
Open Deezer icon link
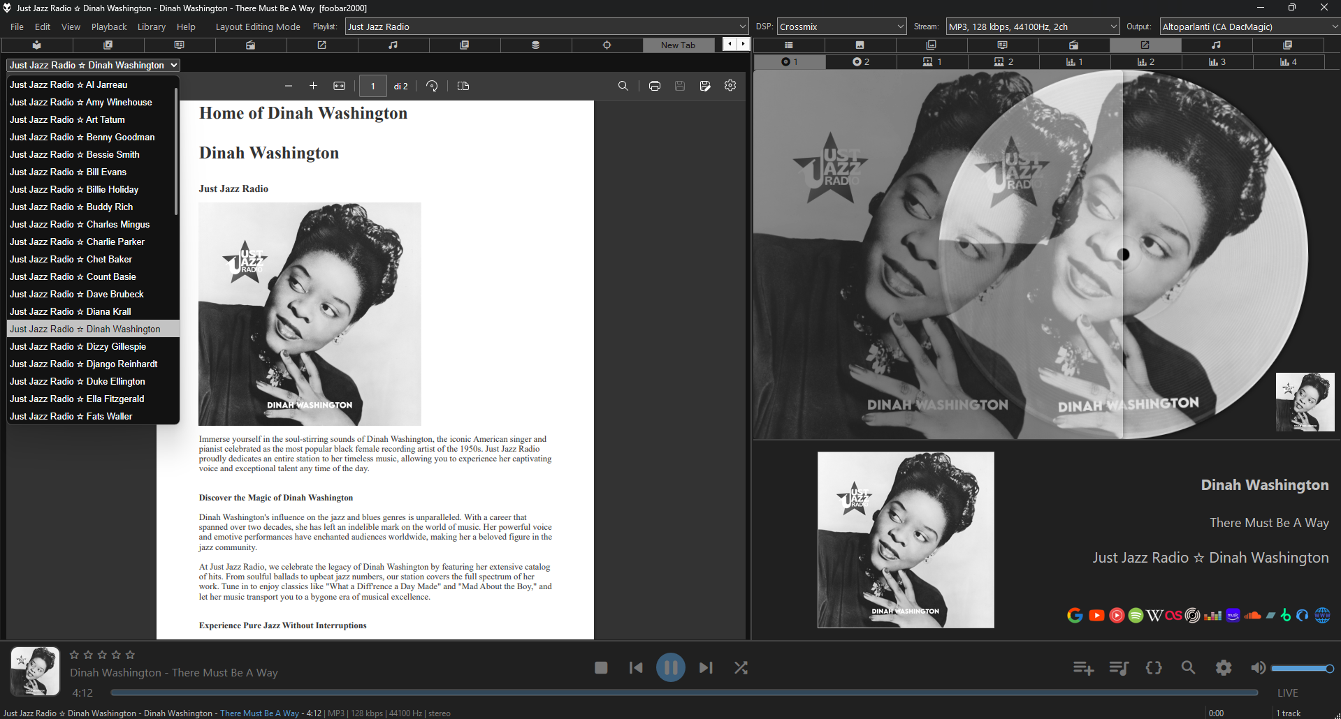(1212, 616)
